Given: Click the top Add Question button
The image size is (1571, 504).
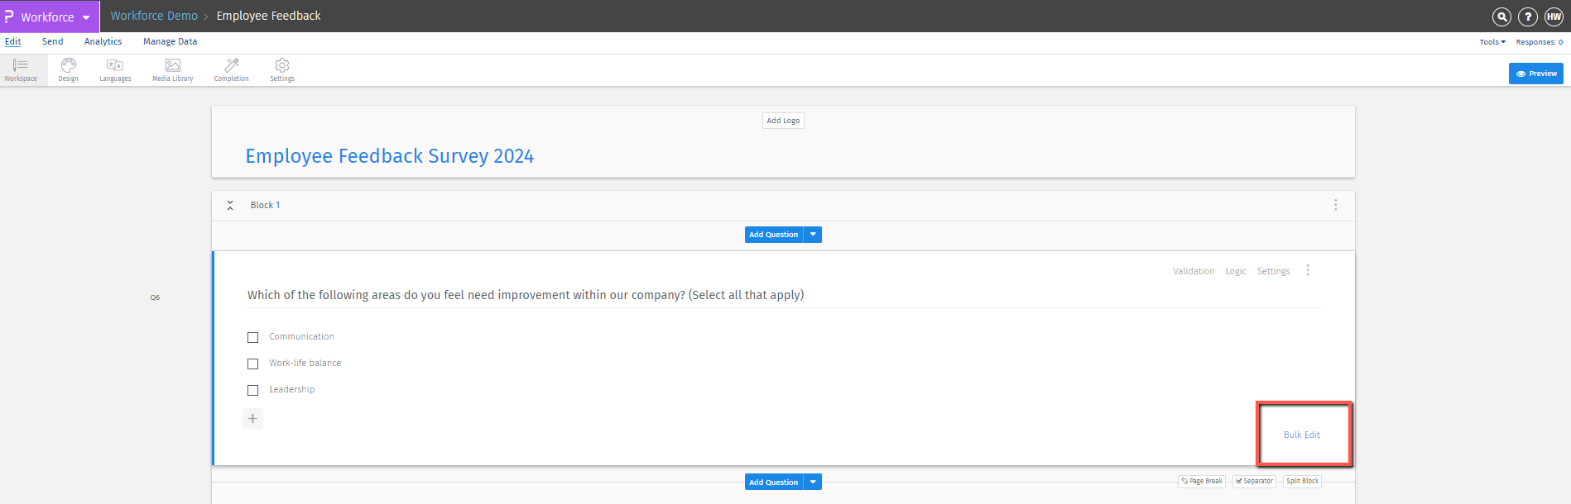Looking at the screenshot, I should [x=774, y=235].
